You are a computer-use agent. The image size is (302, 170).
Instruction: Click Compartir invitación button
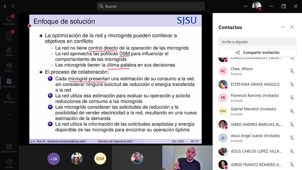point(257,52)
